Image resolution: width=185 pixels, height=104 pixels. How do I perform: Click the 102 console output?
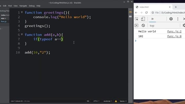pyautogui.click(x=141, y=36)
